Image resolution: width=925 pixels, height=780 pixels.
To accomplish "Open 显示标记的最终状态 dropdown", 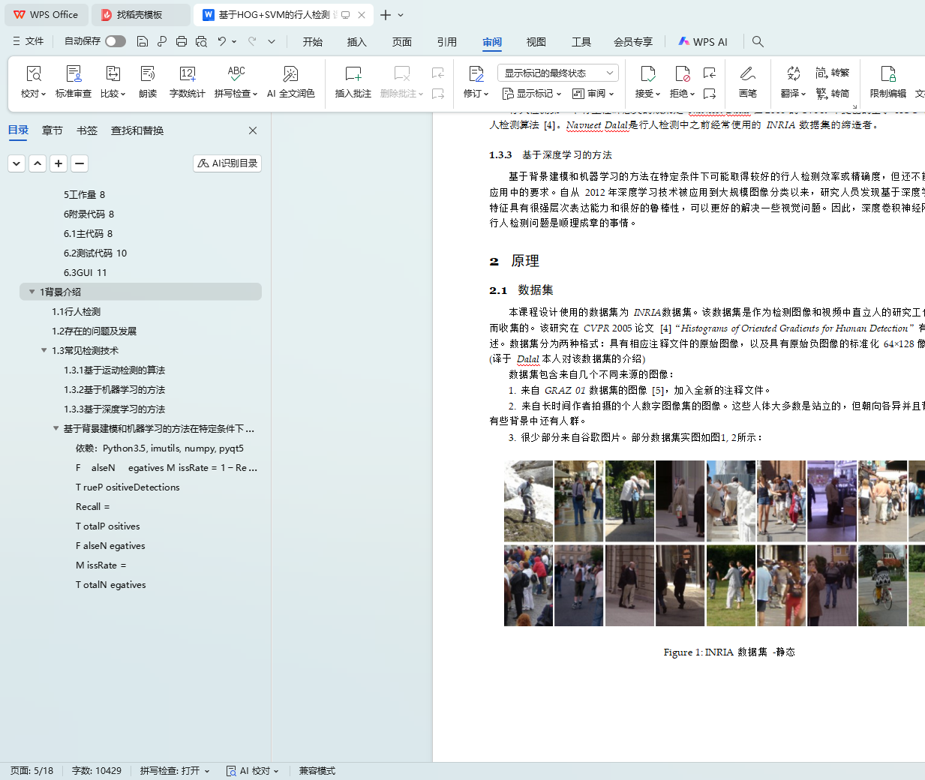I will pyautogui.click(x=557, y=73).
